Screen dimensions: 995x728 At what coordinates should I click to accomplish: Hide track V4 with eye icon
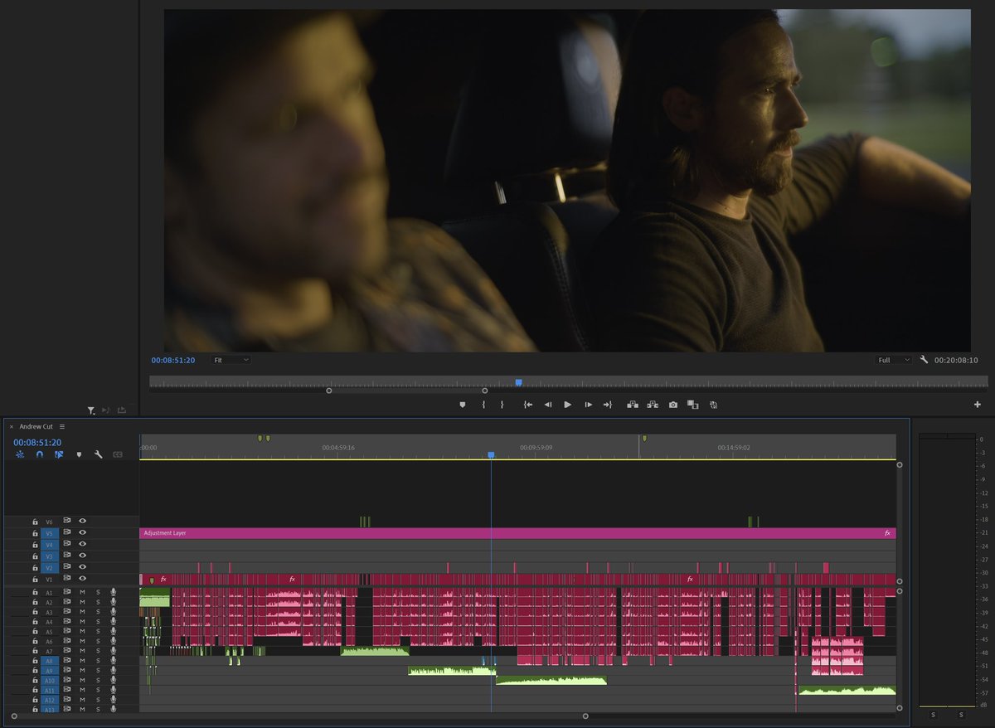click(82, 545)
